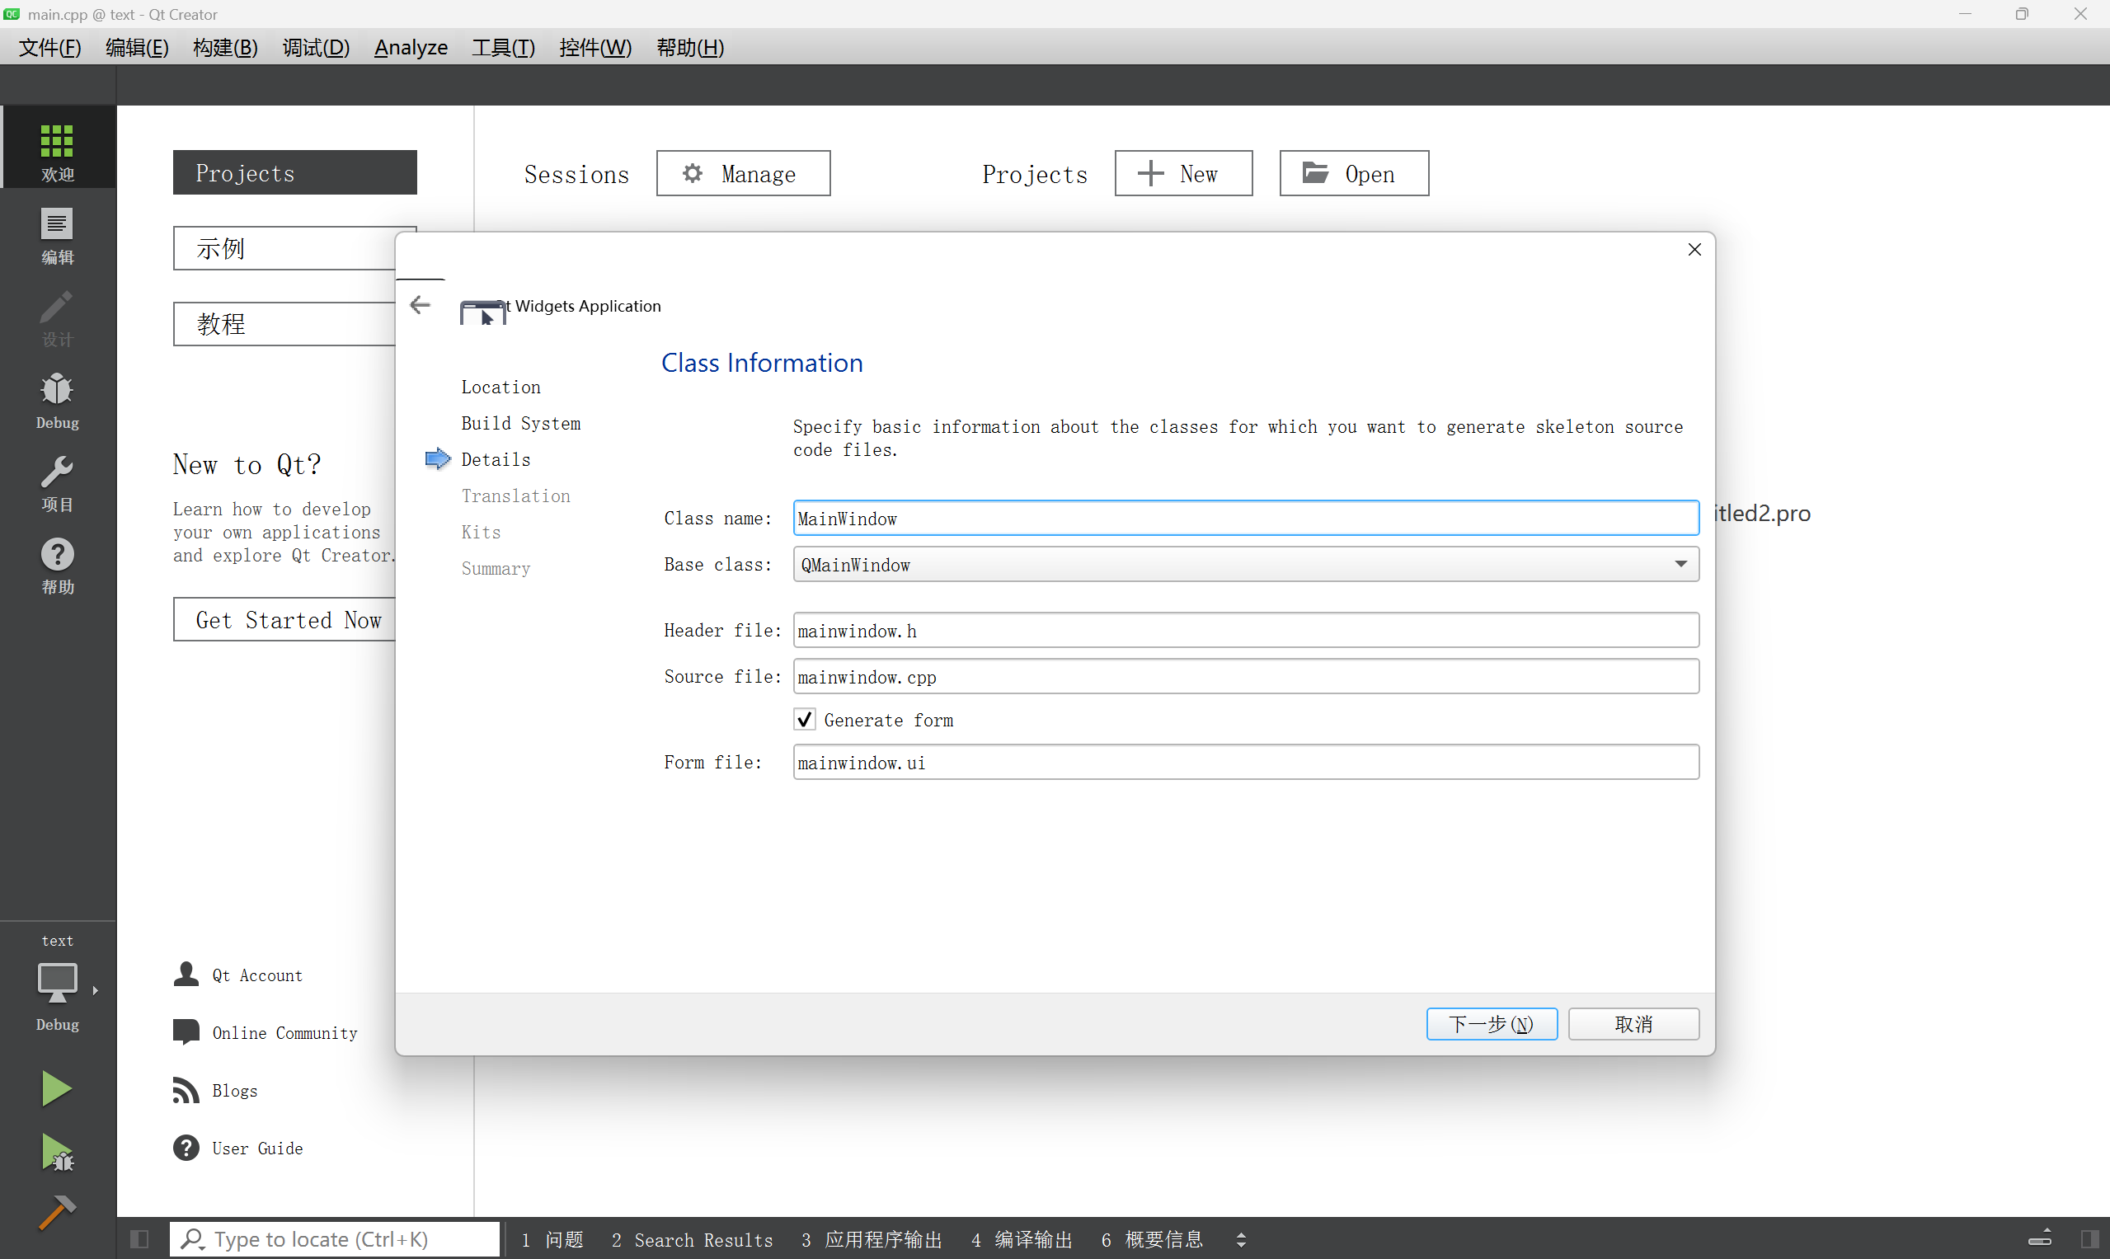Open Blogs link

215,1090
